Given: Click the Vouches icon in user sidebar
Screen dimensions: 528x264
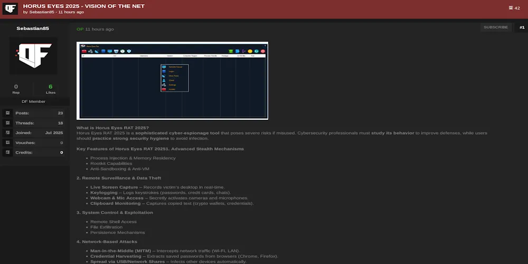Looking at the screenshot, I should coord(7,143).
